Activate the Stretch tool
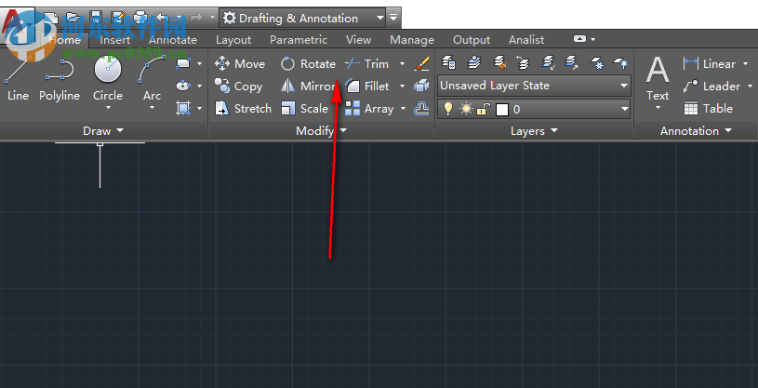The width and height of the screenshot is (758, 388). [x=243, y=108]
